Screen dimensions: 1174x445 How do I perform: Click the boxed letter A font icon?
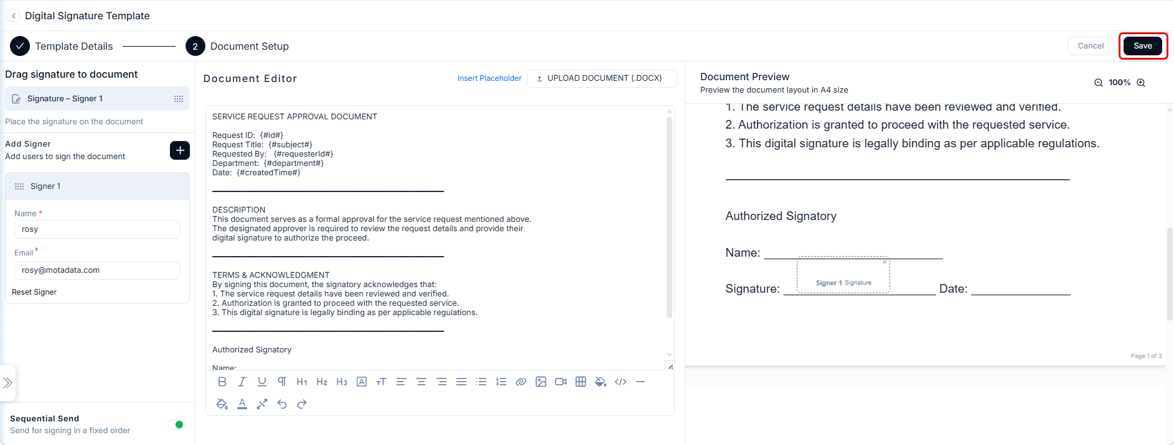362,382
